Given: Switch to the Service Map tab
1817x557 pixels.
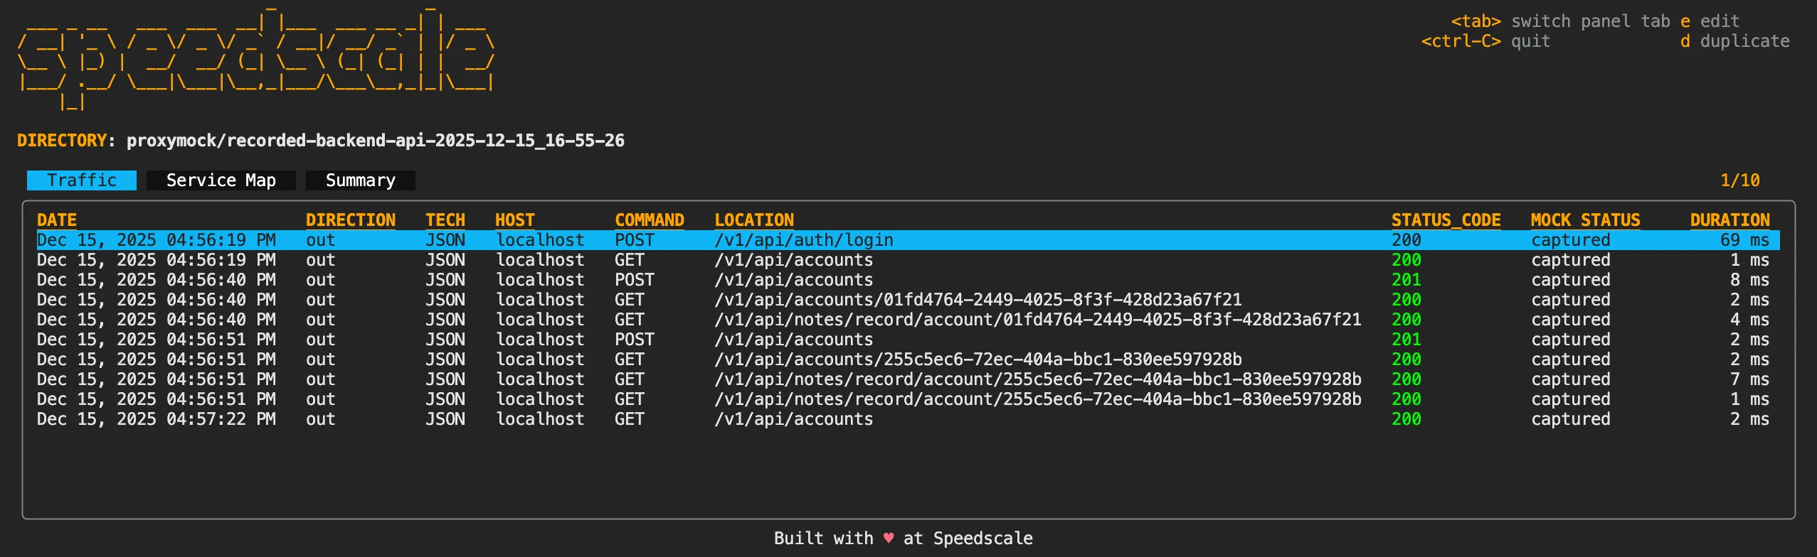Looking at the screenshot, I should pos(221,180).
